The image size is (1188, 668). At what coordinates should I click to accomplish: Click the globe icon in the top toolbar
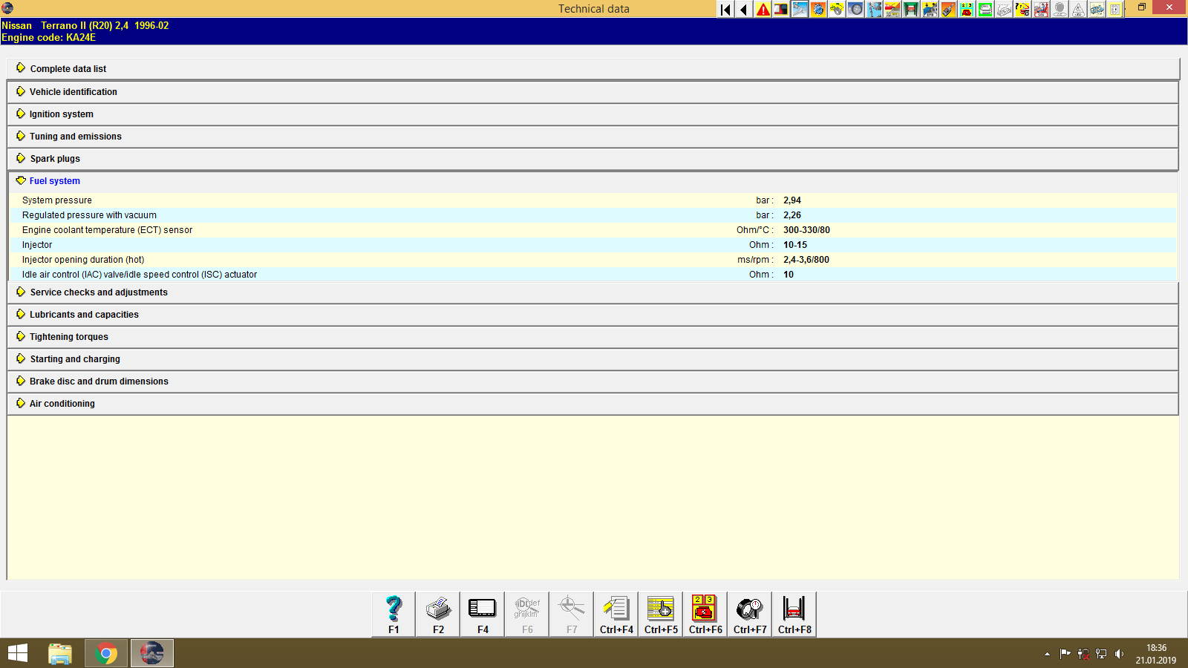(817, 10)
